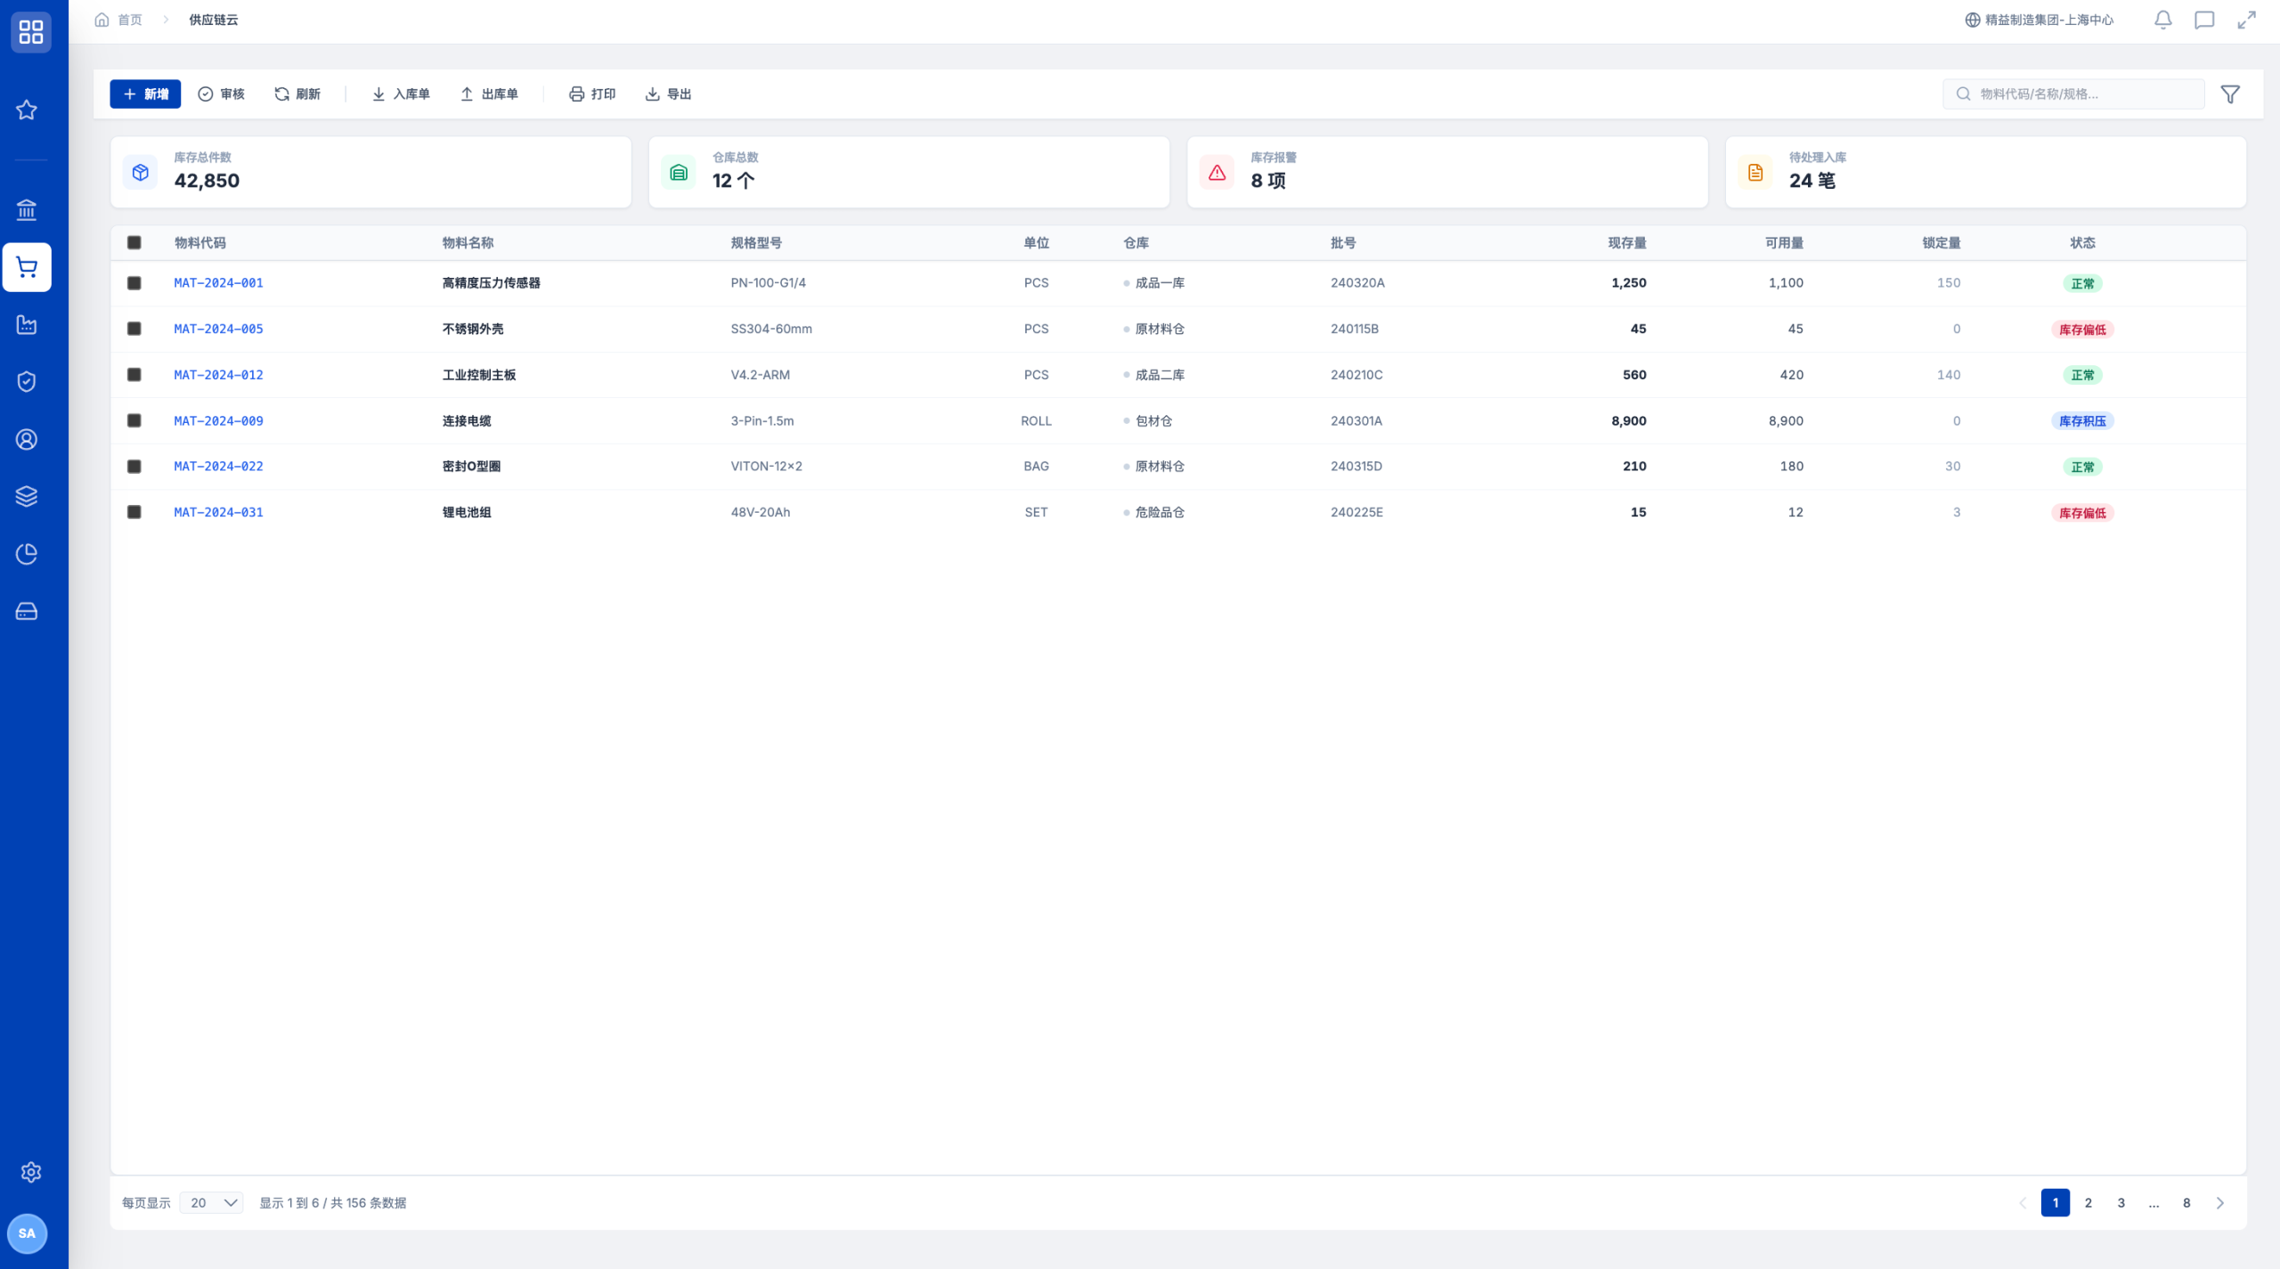
Task: Focus the 物料代码/名称/规格 search field
Action: (2073, 94)
